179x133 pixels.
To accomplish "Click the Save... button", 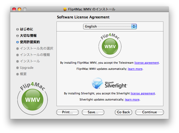I will 93,112.
